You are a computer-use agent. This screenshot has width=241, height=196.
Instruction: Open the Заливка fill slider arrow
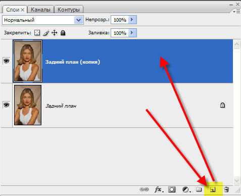(x=132, y=33)
